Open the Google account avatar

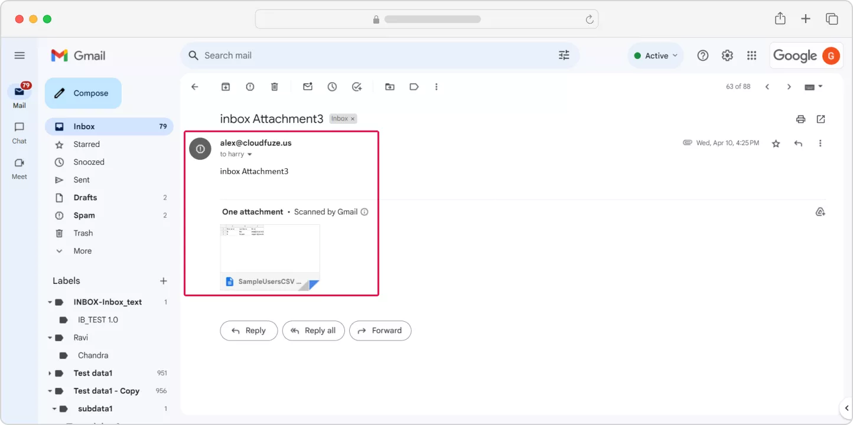[831, 55]
